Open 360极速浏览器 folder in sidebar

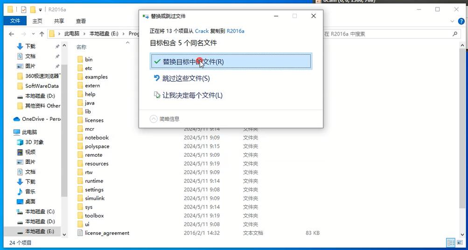39,76
